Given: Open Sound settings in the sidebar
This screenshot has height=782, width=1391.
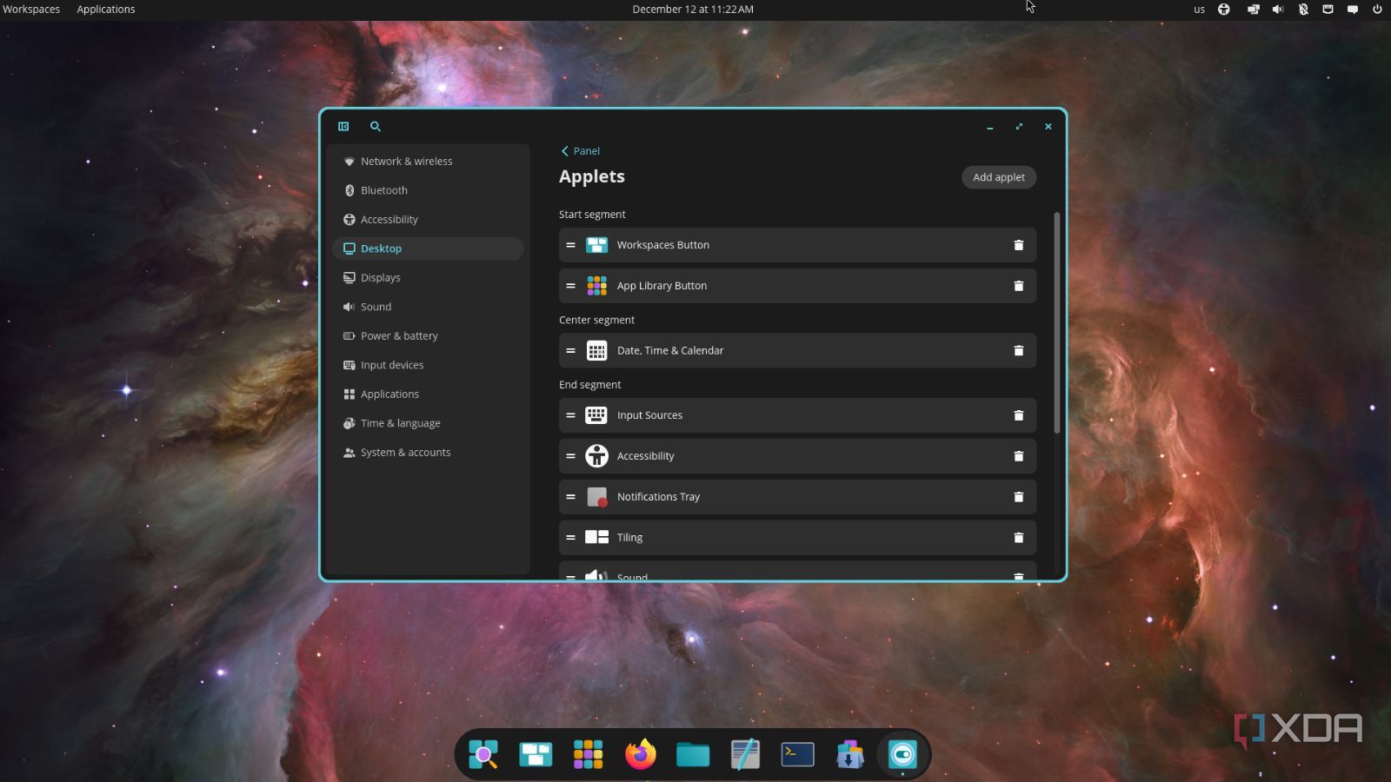Looking at the screenshot, I should 428,307.
